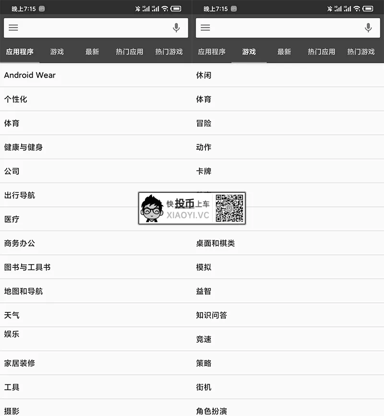Tap battery icon in right status bar
384x416 pixels.
click(x=368, y=9)
